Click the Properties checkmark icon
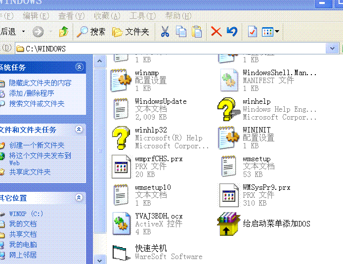343x264 pixels. point(253,32)
